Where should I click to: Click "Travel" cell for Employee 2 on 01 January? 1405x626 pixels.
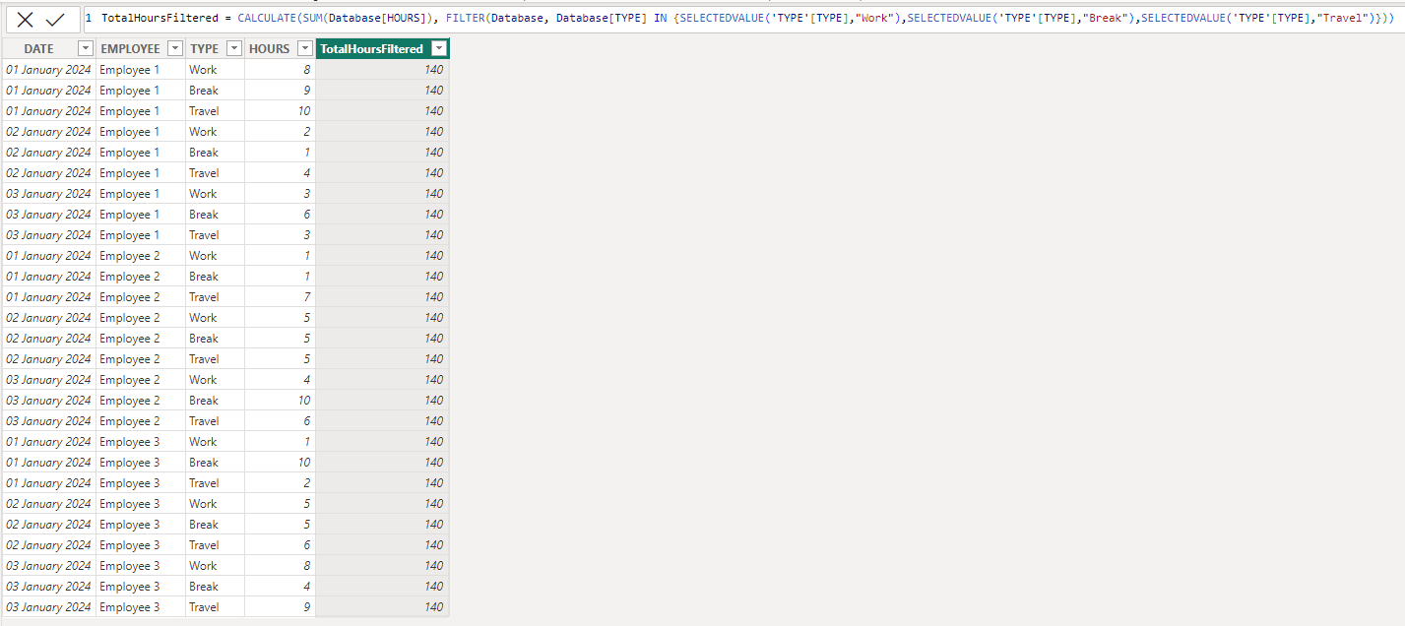click(x=216, y=297)
